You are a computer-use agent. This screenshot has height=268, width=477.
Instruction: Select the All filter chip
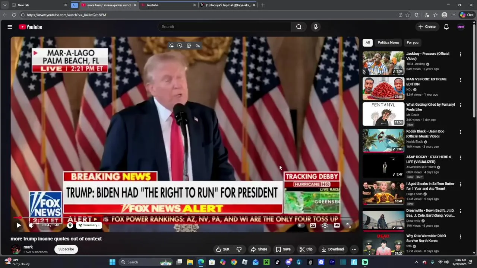367,42
